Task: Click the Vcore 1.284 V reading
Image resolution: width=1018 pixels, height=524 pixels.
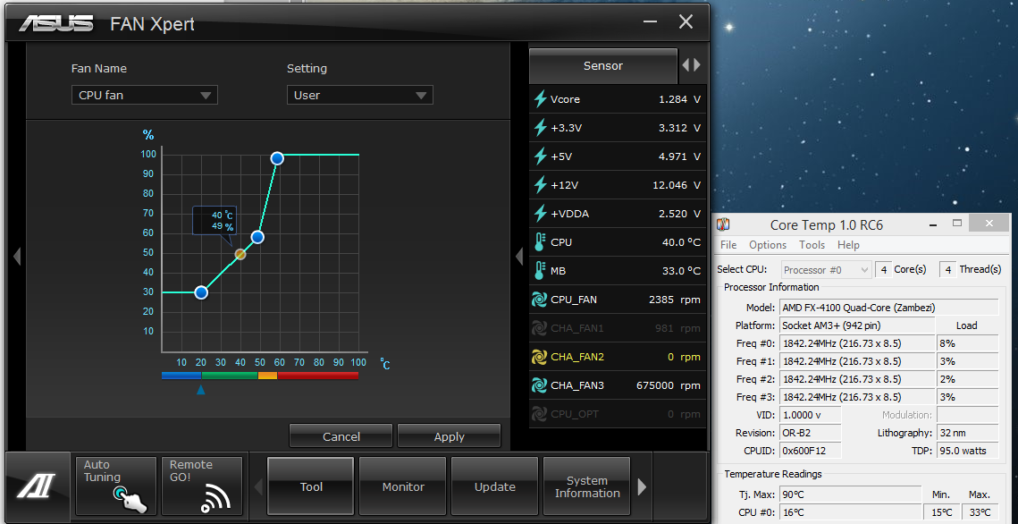Action: point(679,99)
